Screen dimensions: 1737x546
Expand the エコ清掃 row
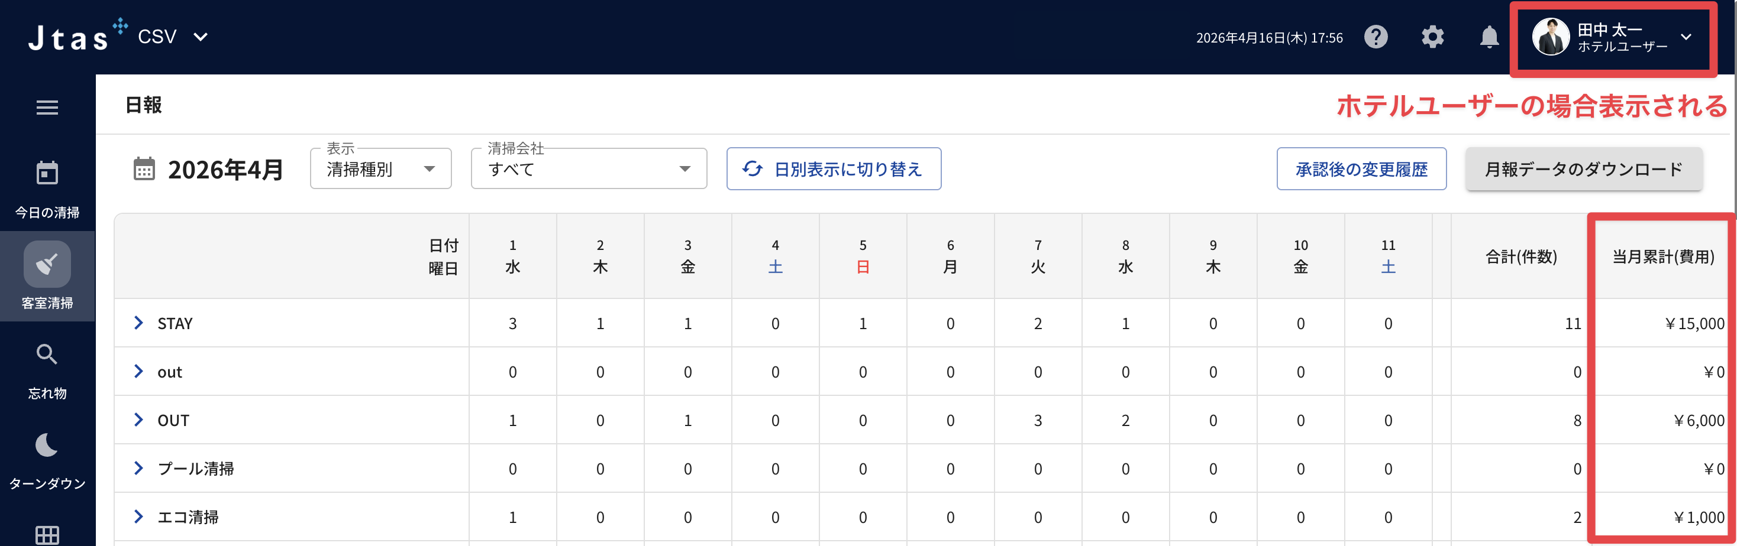139,516
